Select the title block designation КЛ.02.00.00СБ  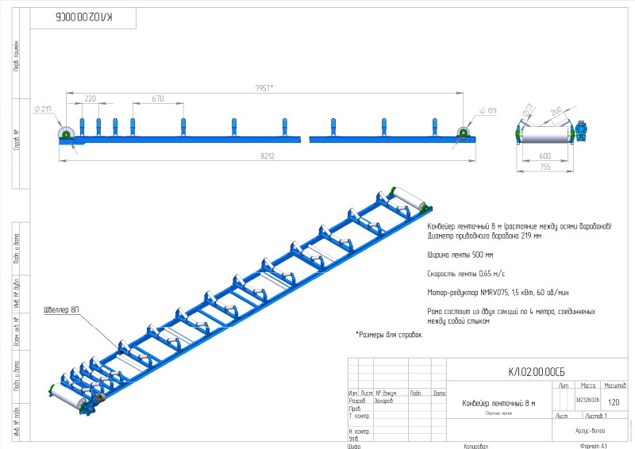537,372
